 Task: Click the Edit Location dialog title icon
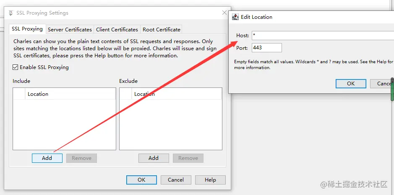(235, 17)
